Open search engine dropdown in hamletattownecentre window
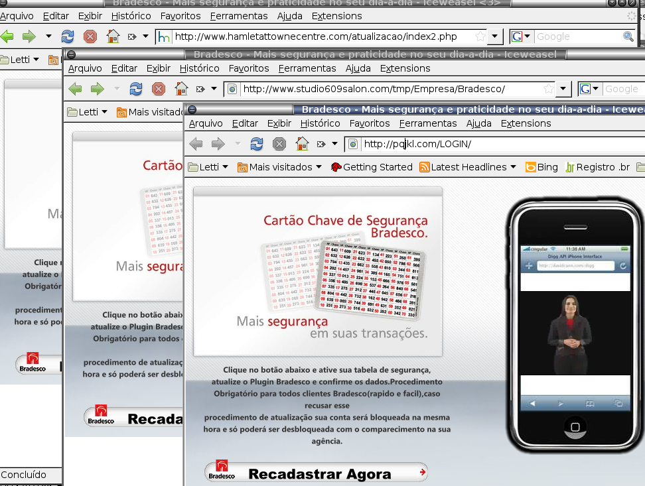The height and width of the screenshot is (486, 645). click(x=521, y=36)
